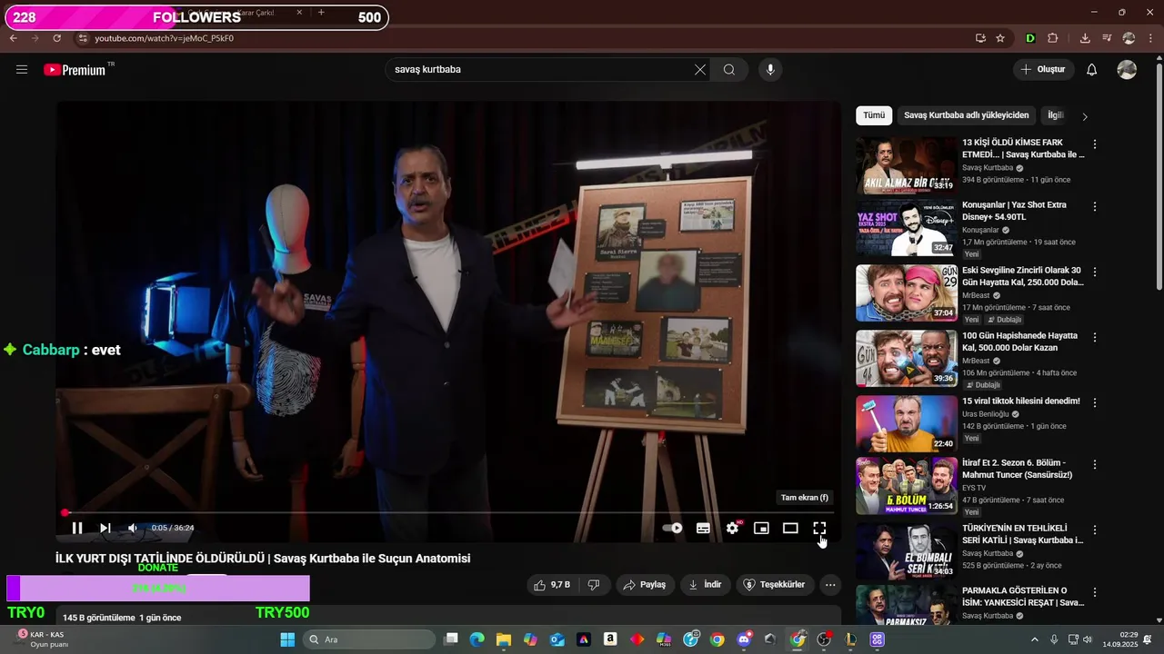
Task: Open Discord from the taskbar
Action: point(745,639)
